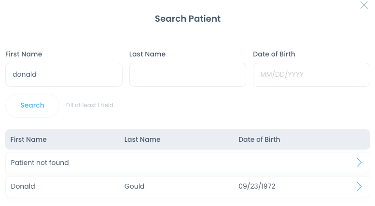Select the 09/23/1972 birth date cell

tap(257, 186)
